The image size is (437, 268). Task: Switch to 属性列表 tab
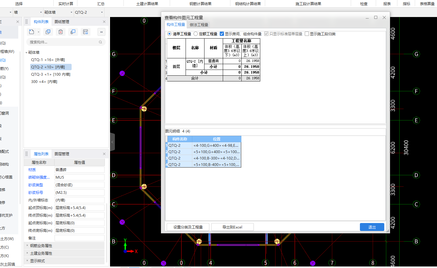point(41,154)
